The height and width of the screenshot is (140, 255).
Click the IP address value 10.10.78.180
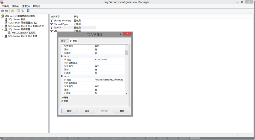(x=101, y=60)
